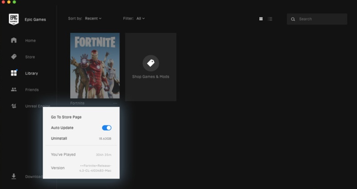This screenshot has height=189, width=357.
Task: Click the Friends people icon
Action: coord(14,90)
